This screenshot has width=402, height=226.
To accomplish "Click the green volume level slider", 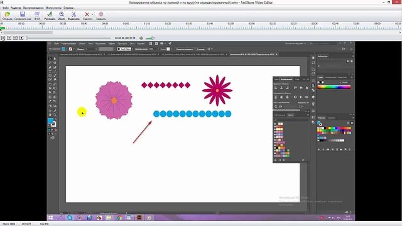I will [x=149, y=38].
